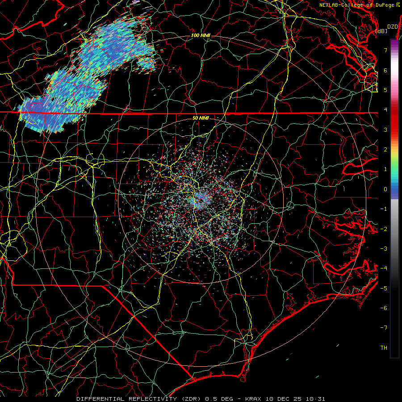
Task: Click the 'TH' label on the color bar
Action: tap(384, 348)
